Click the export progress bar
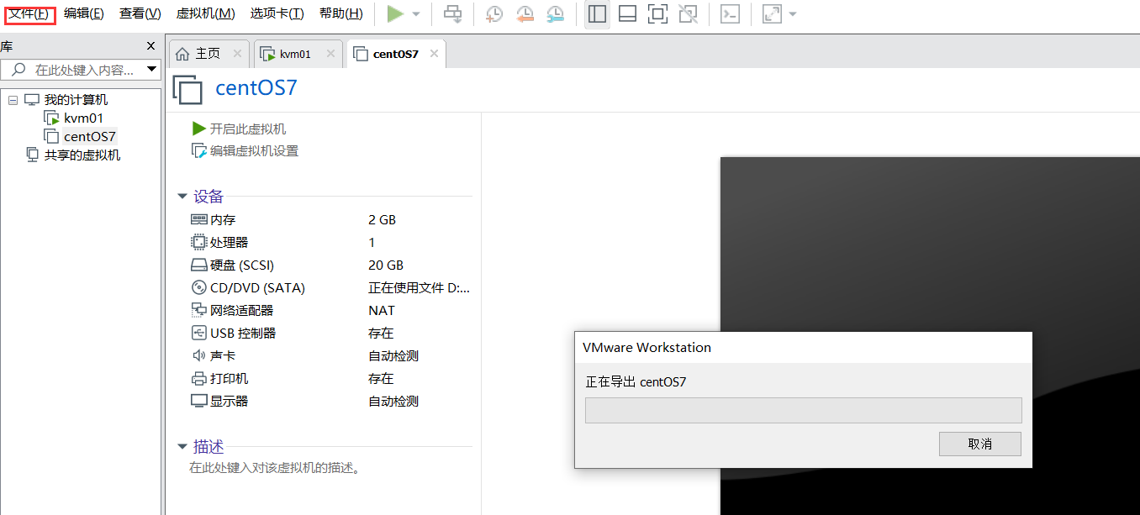This screenshot has height=515, width=1140. [803, 409]
